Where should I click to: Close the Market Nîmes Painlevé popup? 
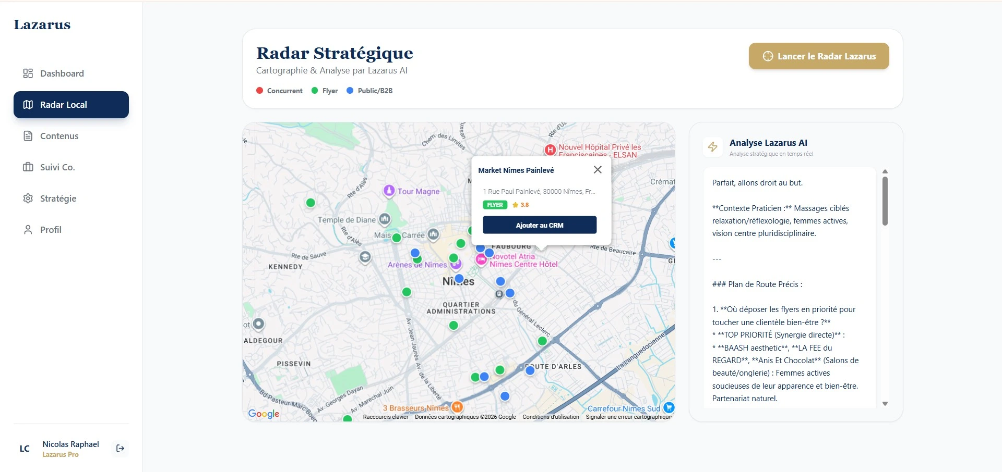[x=598, y=170]
